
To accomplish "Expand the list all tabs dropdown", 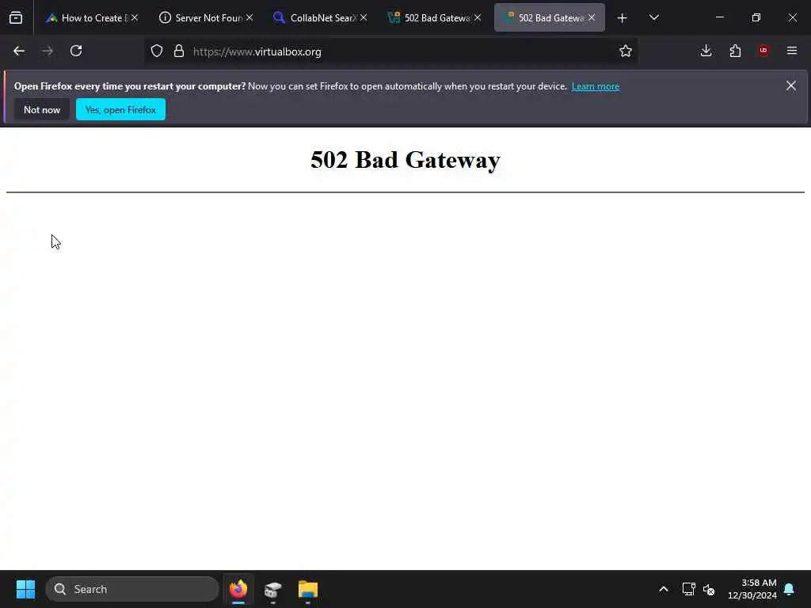I will pos(653,17).
